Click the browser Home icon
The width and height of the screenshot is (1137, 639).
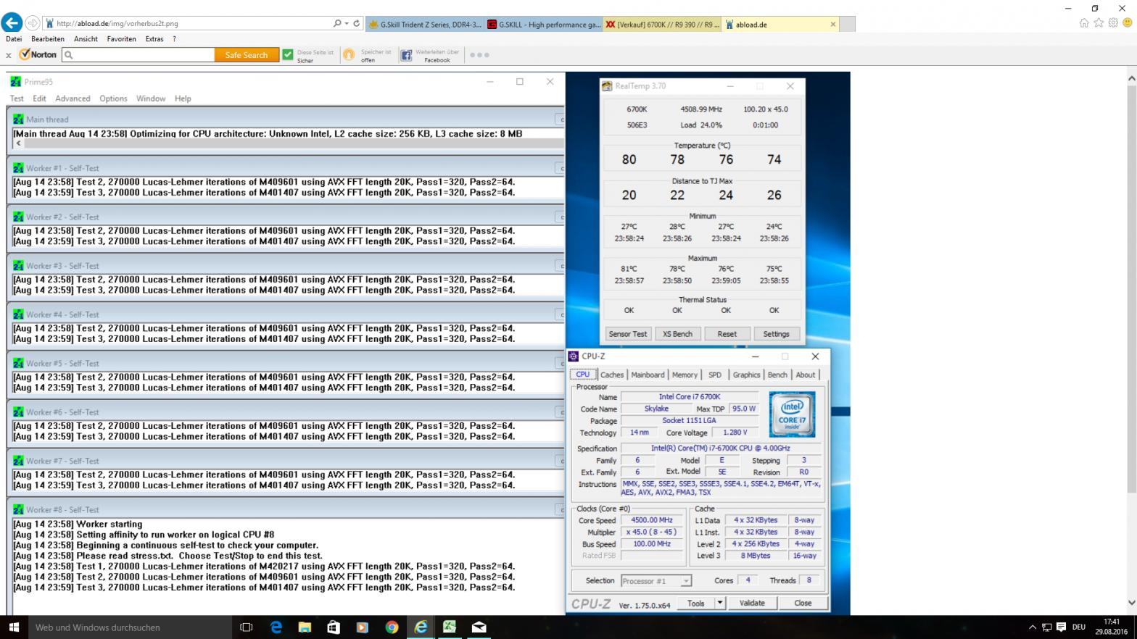click(1083, 22)
